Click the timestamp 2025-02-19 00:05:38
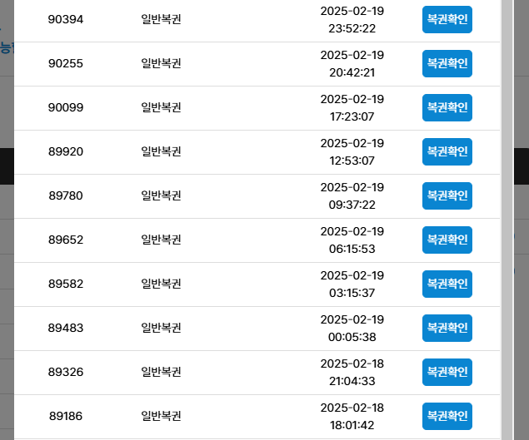Viewport: 529px width, 440px height. coord(352,329)
